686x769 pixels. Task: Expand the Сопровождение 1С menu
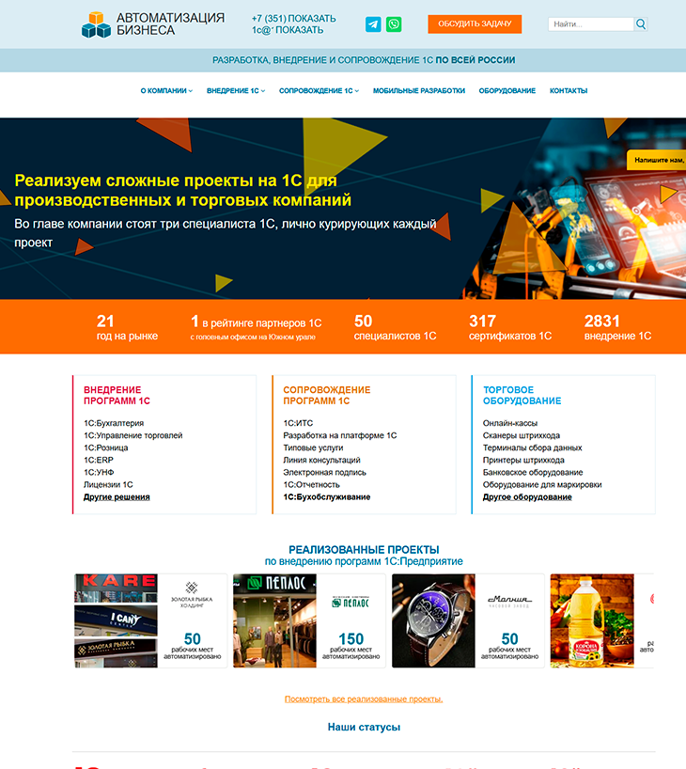(x=320, y=91)
